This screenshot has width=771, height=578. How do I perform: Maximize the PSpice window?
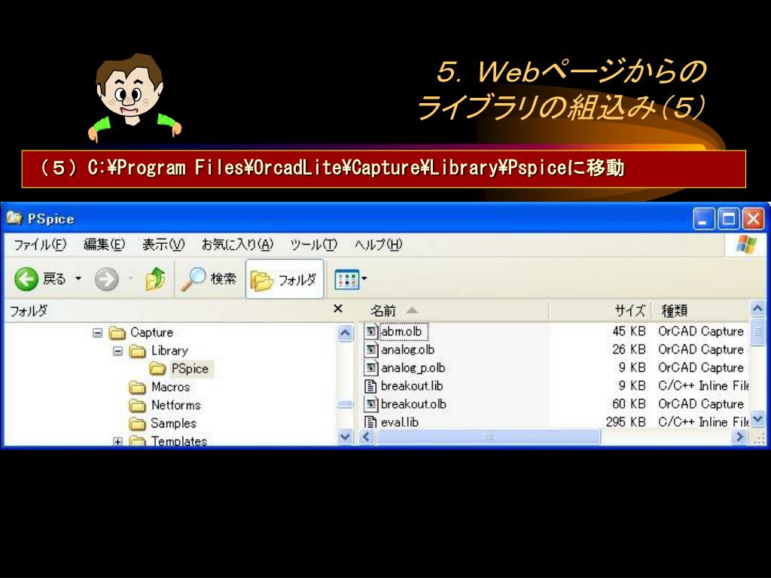[x=729, y=219]
